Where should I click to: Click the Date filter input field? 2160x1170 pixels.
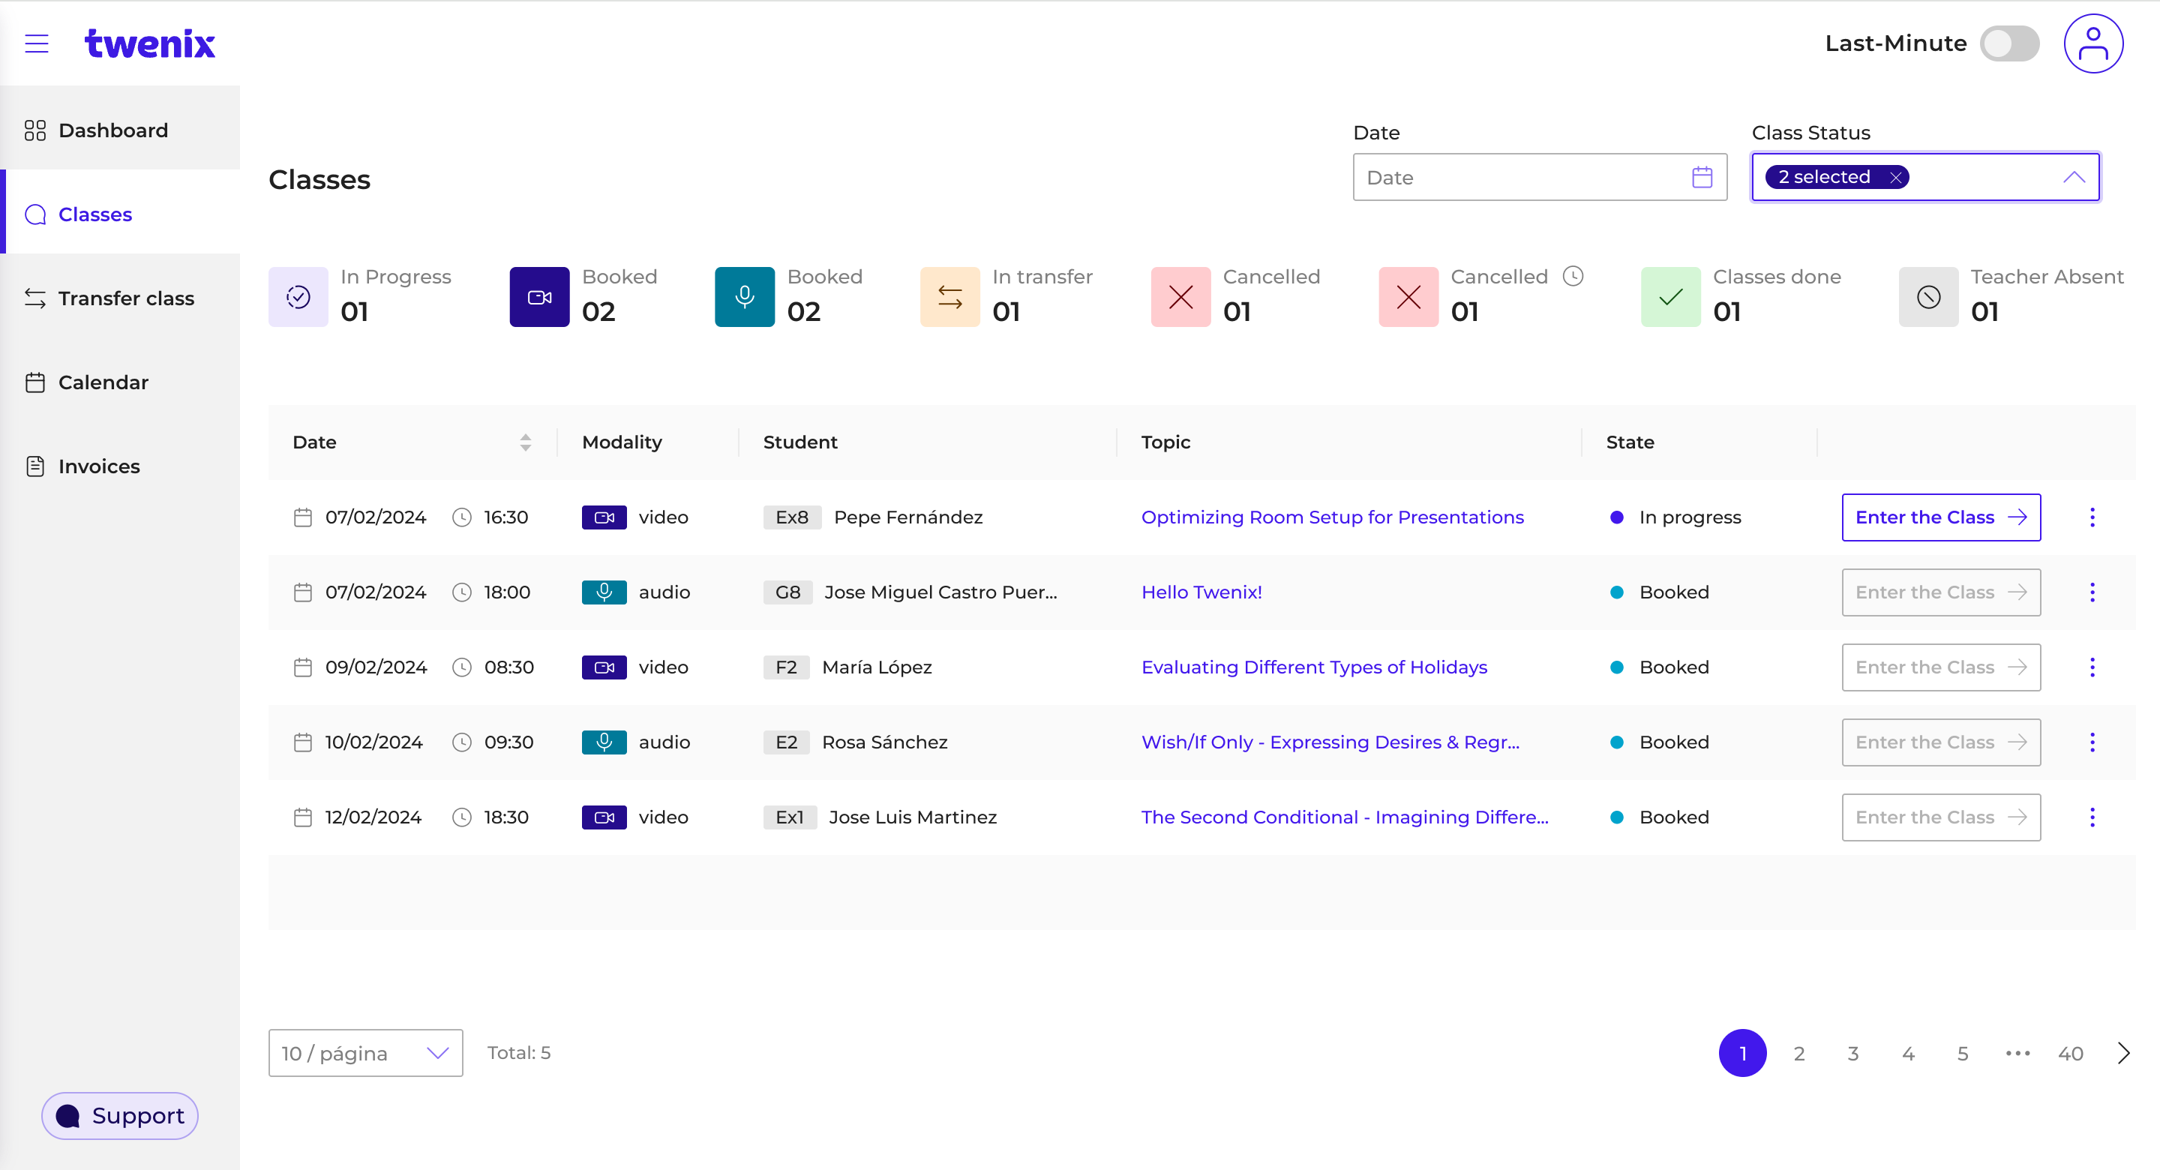(x=1540, y=177)
